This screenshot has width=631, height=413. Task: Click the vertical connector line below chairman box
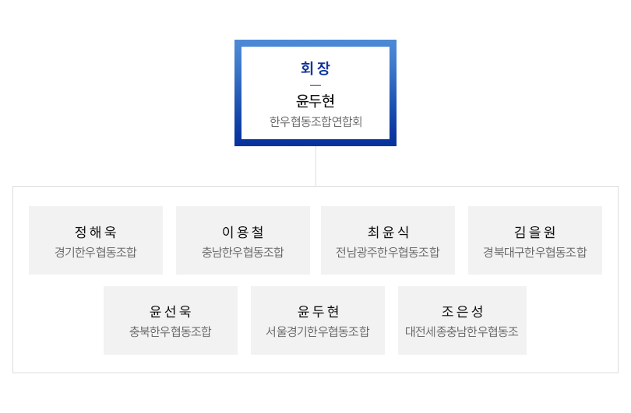(316, 166)
